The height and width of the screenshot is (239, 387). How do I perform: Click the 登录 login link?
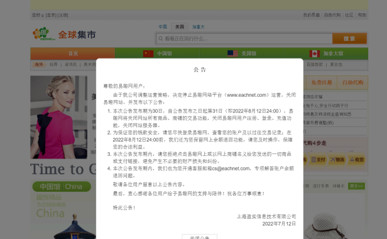51,15
